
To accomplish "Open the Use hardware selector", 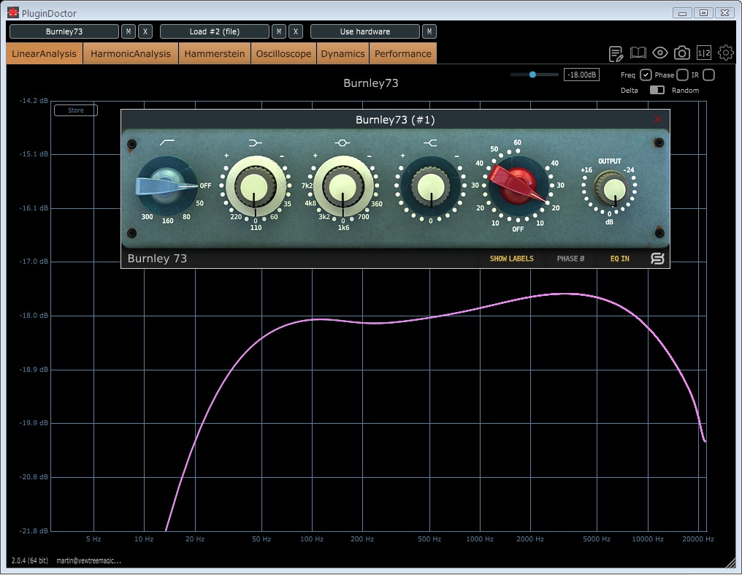I will coord(365,31).
